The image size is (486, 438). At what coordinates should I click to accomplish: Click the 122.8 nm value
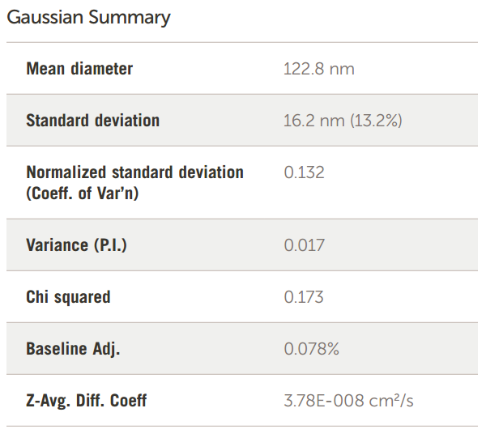[318, 69]
